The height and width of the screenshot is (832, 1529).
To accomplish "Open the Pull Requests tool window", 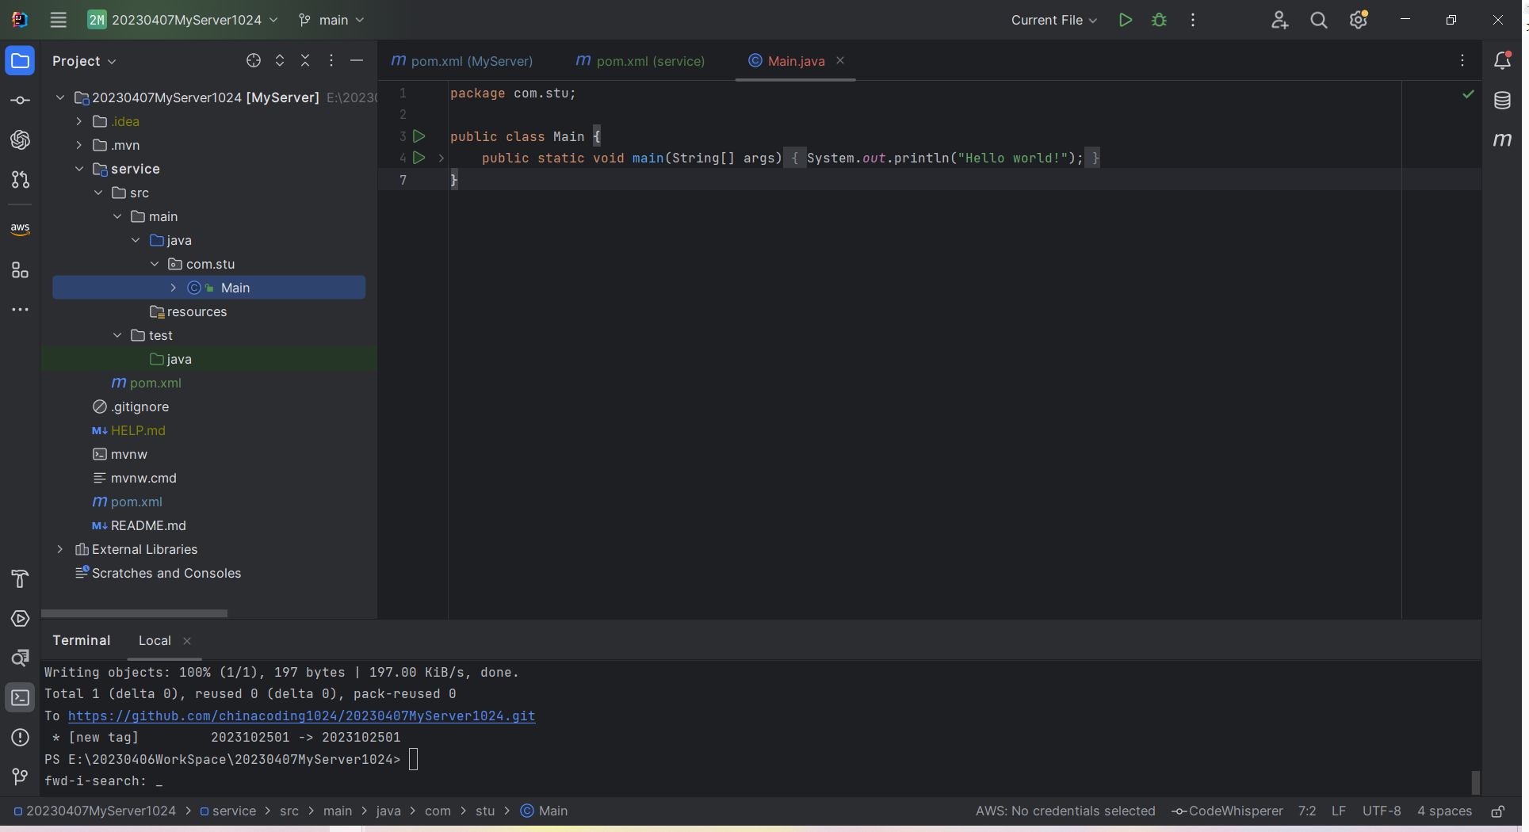I will pyautogui.click(x=21, y=180).
